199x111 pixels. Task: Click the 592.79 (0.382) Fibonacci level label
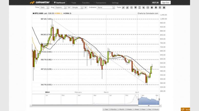point(46,60)
